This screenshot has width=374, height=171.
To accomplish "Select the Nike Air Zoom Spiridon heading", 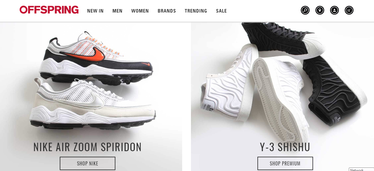I will pos(88,147).
